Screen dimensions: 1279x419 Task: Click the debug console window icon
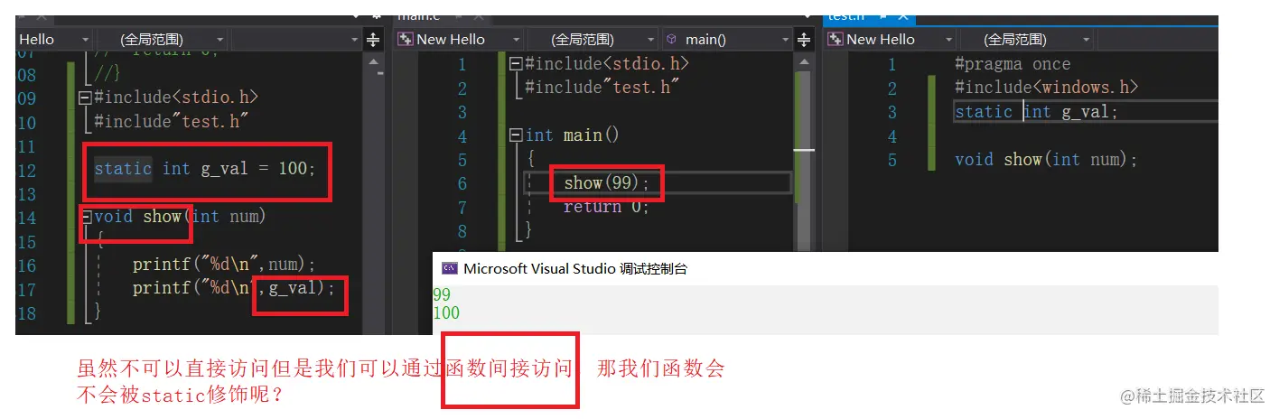(449, 268)
